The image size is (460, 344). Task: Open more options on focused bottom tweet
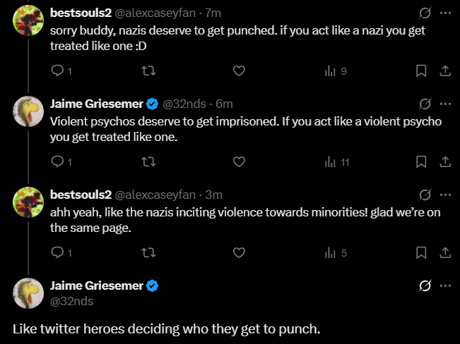click(445, 285)
